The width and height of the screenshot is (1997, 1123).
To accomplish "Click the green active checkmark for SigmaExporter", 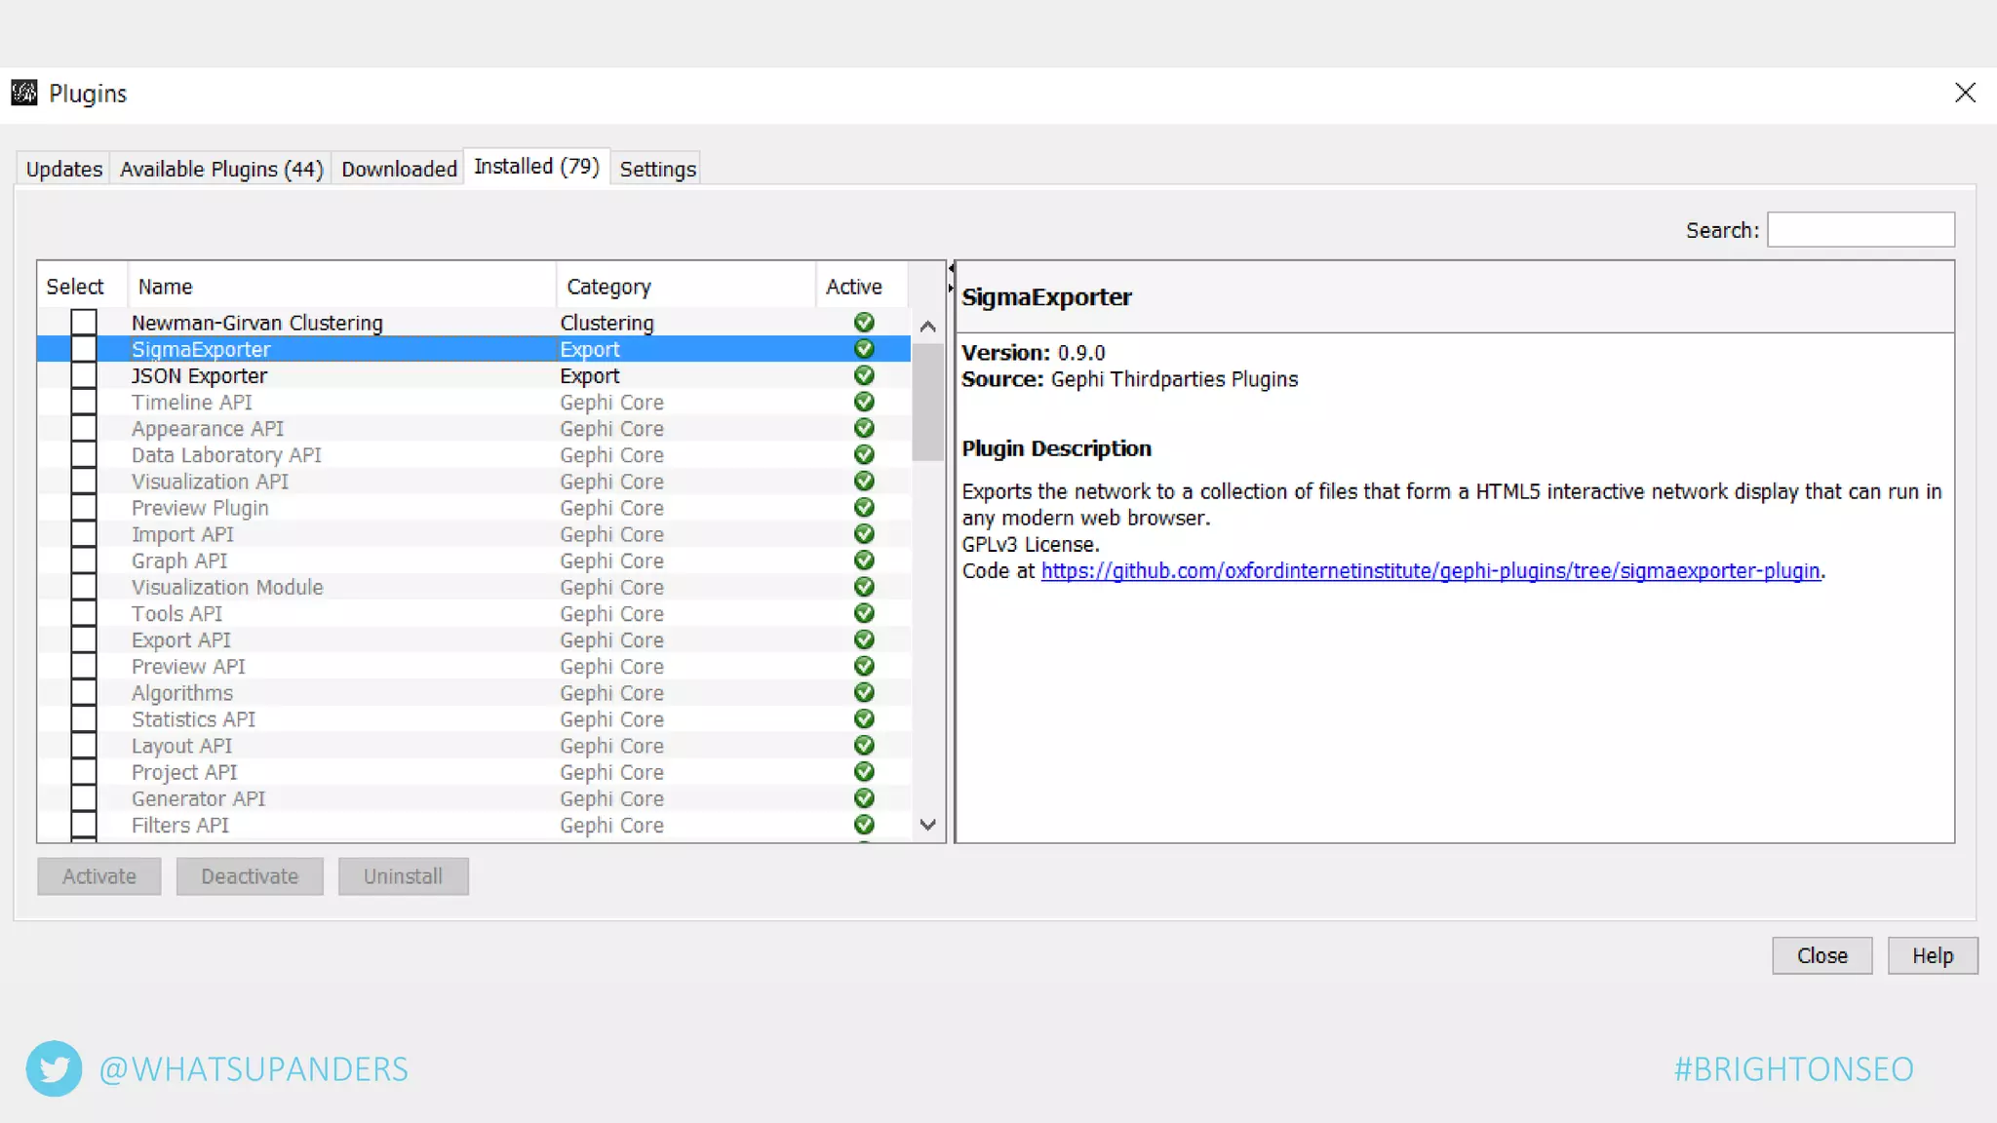I will (x=864, y=349).
